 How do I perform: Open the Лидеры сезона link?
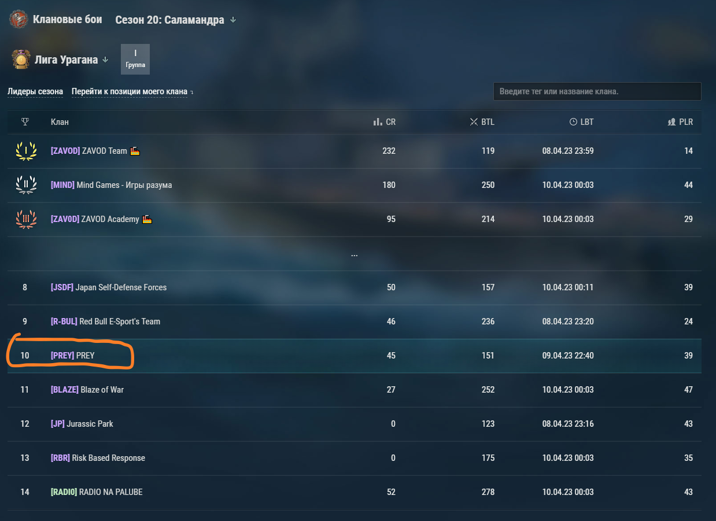[x=35, y=91]
